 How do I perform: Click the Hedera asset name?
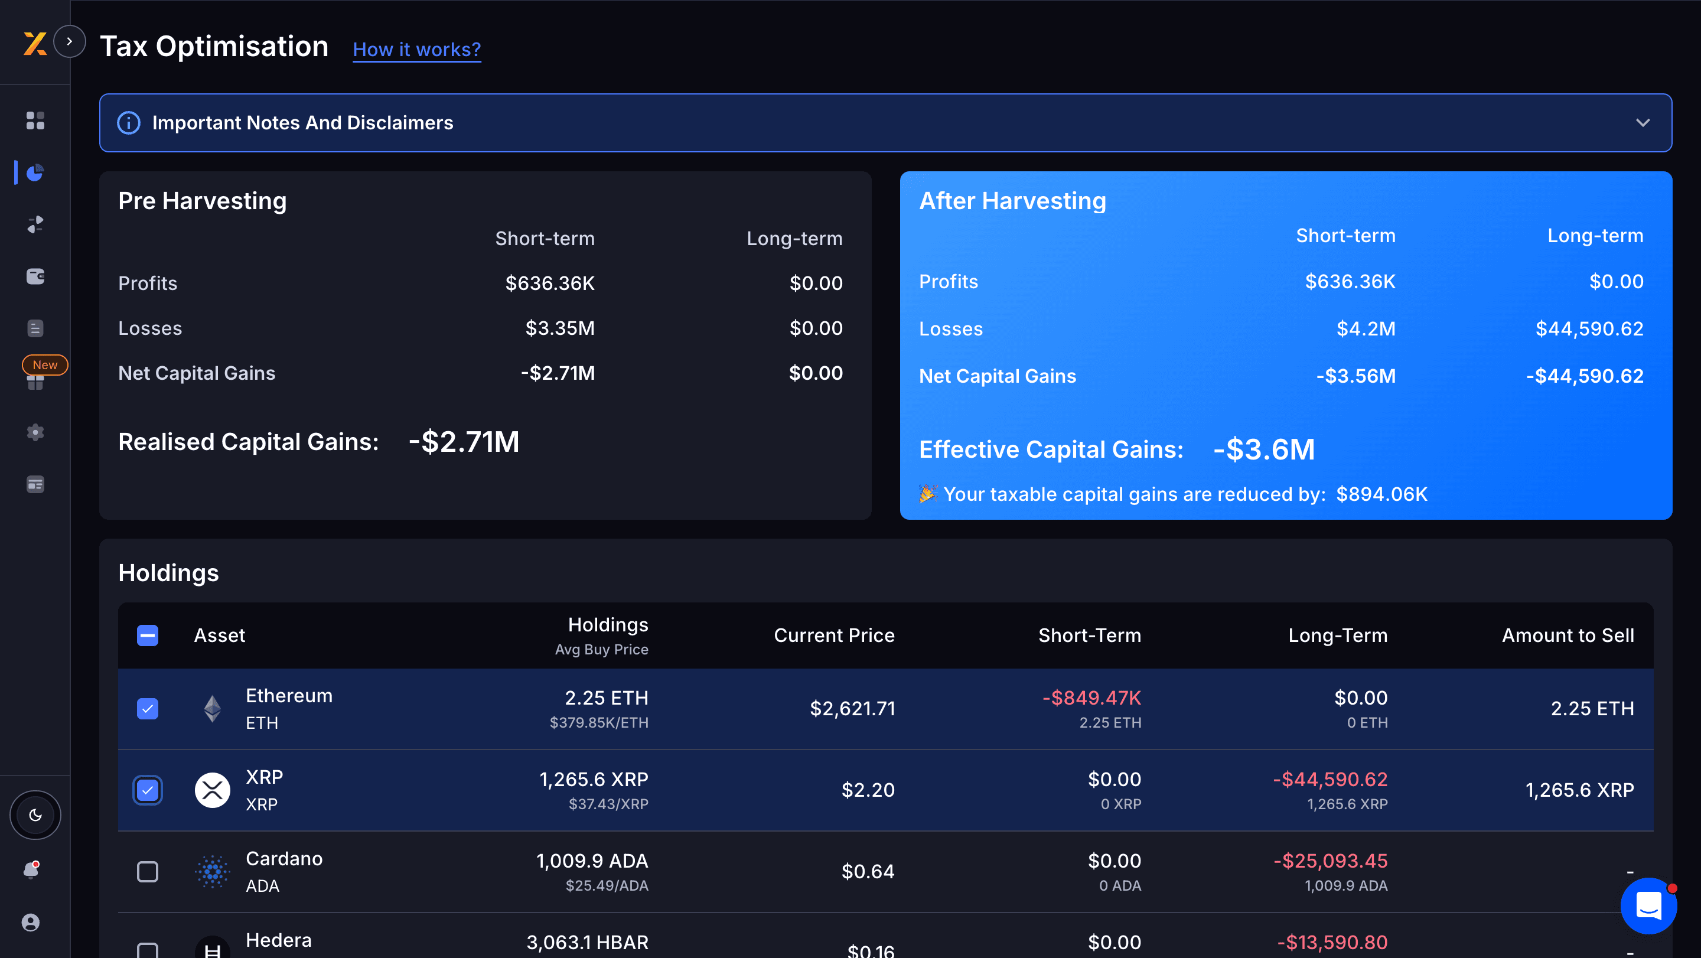(x=279, y=940)
